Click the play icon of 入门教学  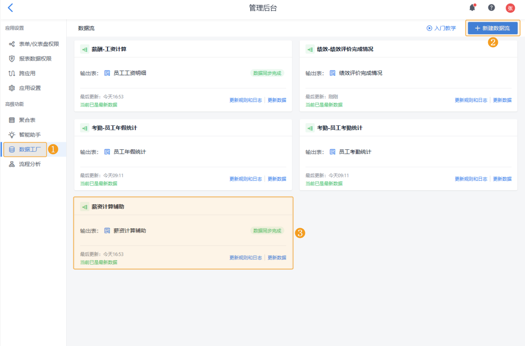(429, 28)
